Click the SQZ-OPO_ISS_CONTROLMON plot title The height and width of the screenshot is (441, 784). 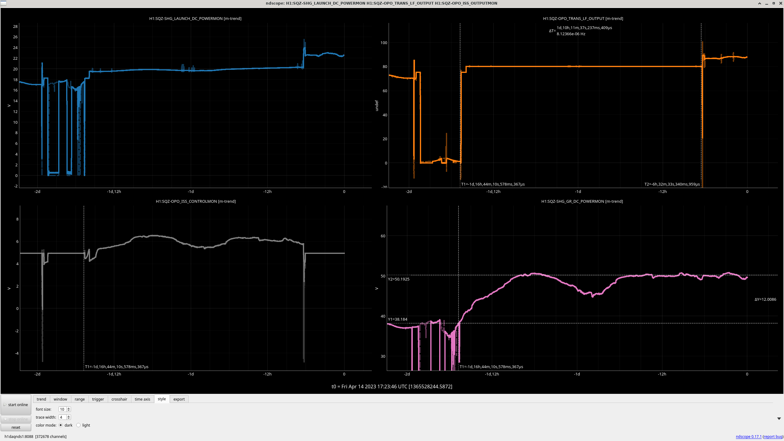click(x=196, y=201)
